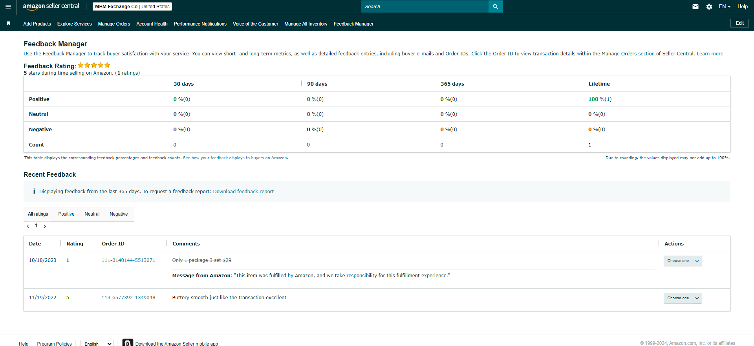This screenshot has width=754, height=346.
Task: Click the Neutral row label in metrics table
Action: click(x=38, y=114)
